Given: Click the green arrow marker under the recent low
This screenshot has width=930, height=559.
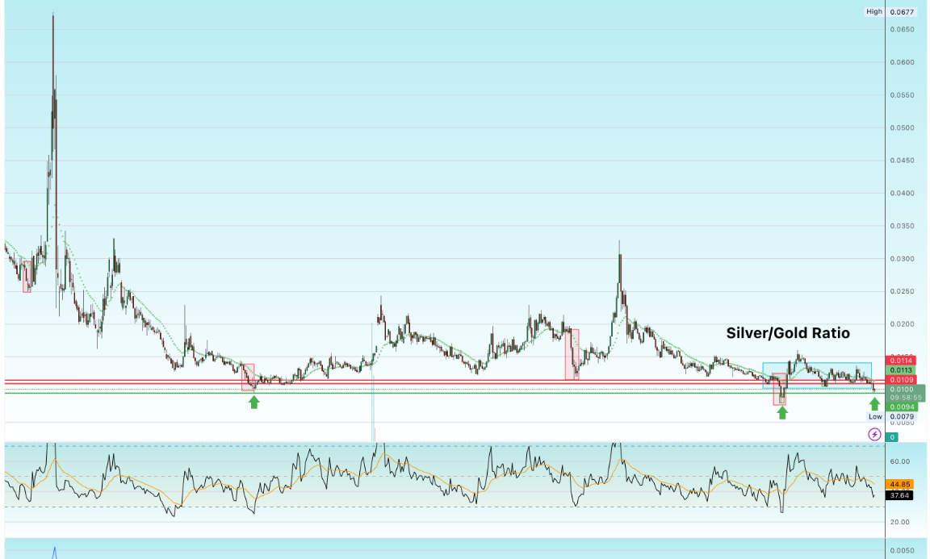Looking at the screenshot, I should [874, 405].
